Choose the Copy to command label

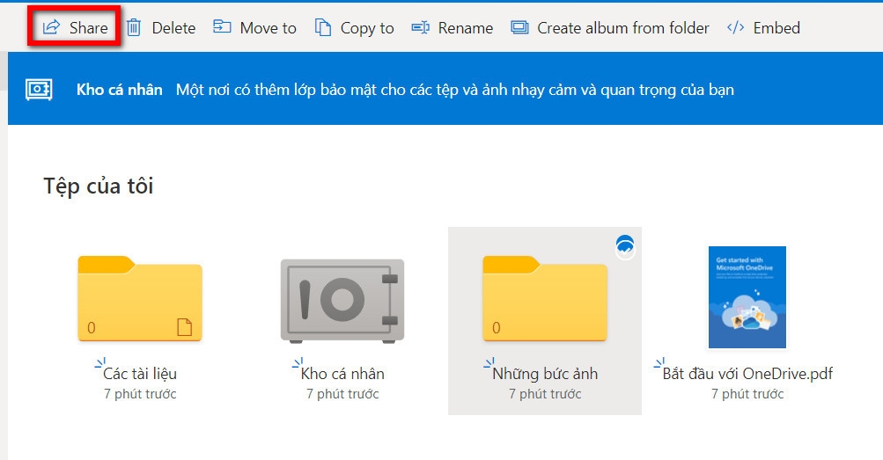pyautogui.click(x=367, y=28)
